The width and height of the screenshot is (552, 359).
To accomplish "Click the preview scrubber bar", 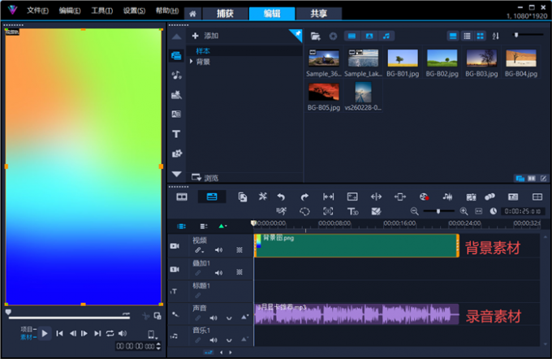I will point(69,318).
